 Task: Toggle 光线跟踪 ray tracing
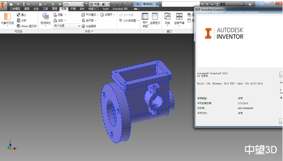point(89,26)
